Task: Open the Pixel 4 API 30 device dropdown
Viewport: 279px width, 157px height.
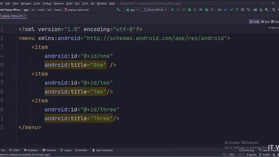Action: (x=155, y=10)
